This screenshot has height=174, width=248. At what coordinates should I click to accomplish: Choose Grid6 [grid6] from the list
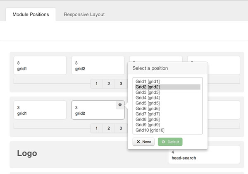point(148,109)
